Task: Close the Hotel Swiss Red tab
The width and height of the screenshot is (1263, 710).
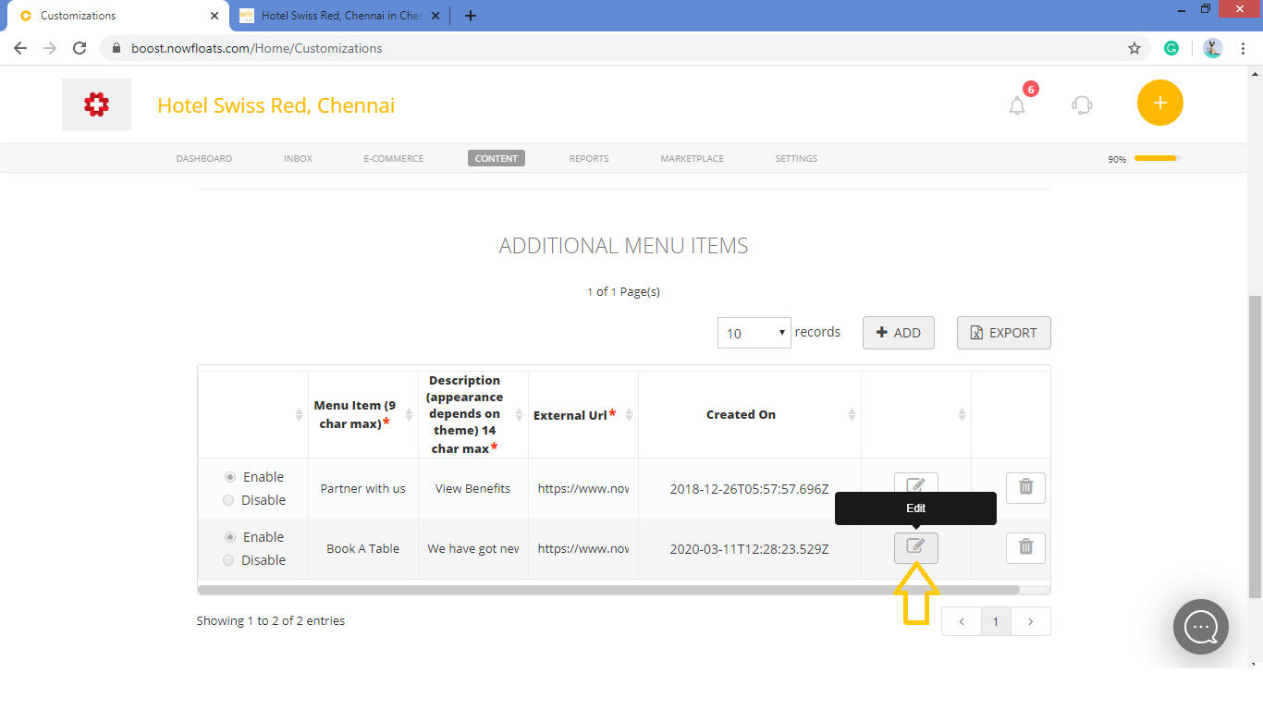Action: [x=435, y=16]
